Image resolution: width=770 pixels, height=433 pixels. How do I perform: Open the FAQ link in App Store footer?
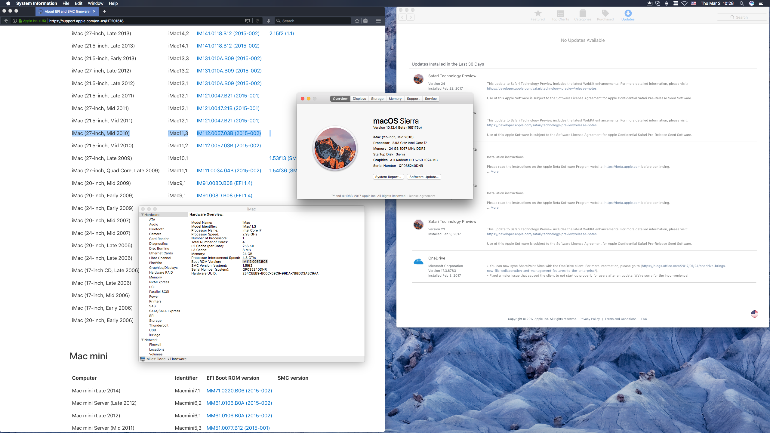[x=644, y=319]
